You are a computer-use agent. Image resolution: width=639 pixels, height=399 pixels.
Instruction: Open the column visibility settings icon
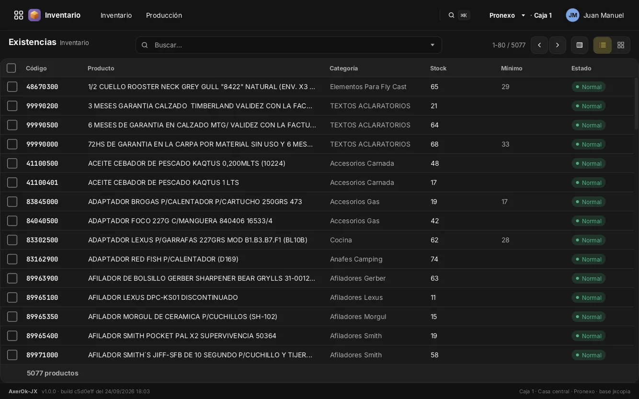[x=580, y=45]
